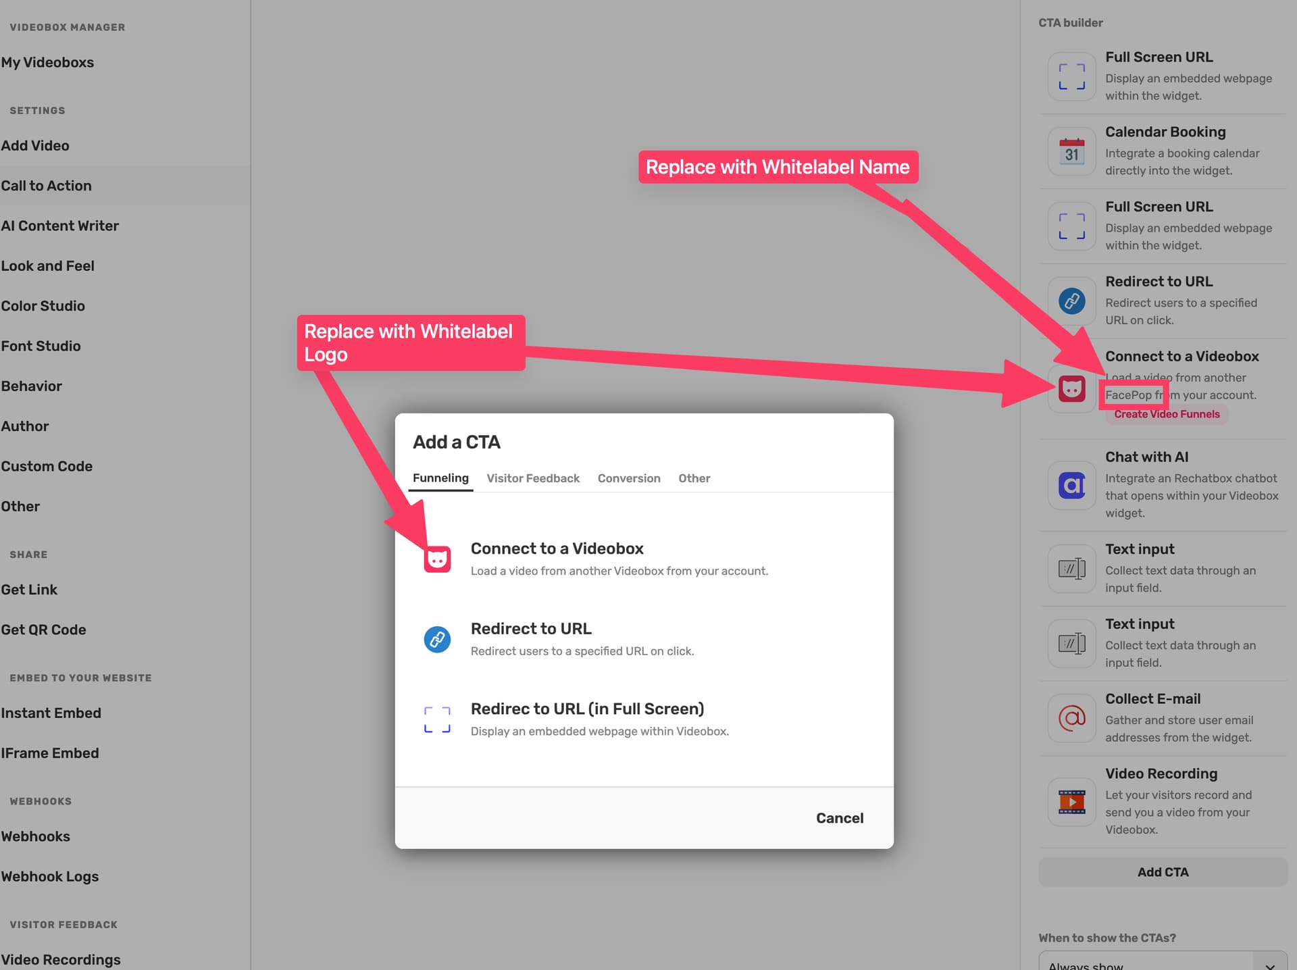Click the full screen brackets icon in modal
Screen dimensions: 1297x970
437,719
